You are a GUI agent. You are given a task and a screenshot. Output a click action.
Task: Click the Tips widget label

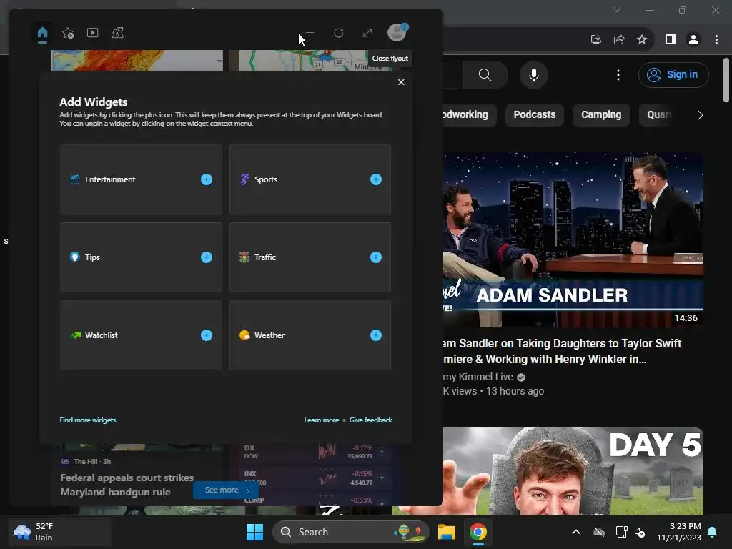point(92,257)
